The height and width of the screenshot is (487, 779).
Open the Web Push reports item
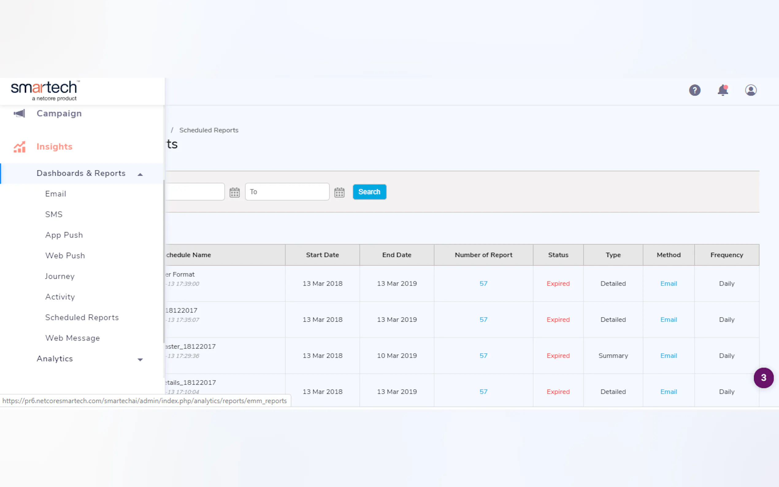65,255
